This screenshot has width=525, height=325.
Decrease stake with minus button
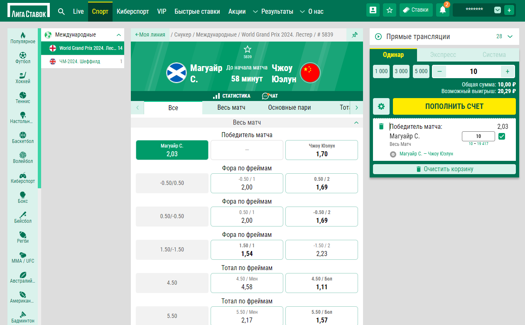pyautogui.click(x=439, y=71)
